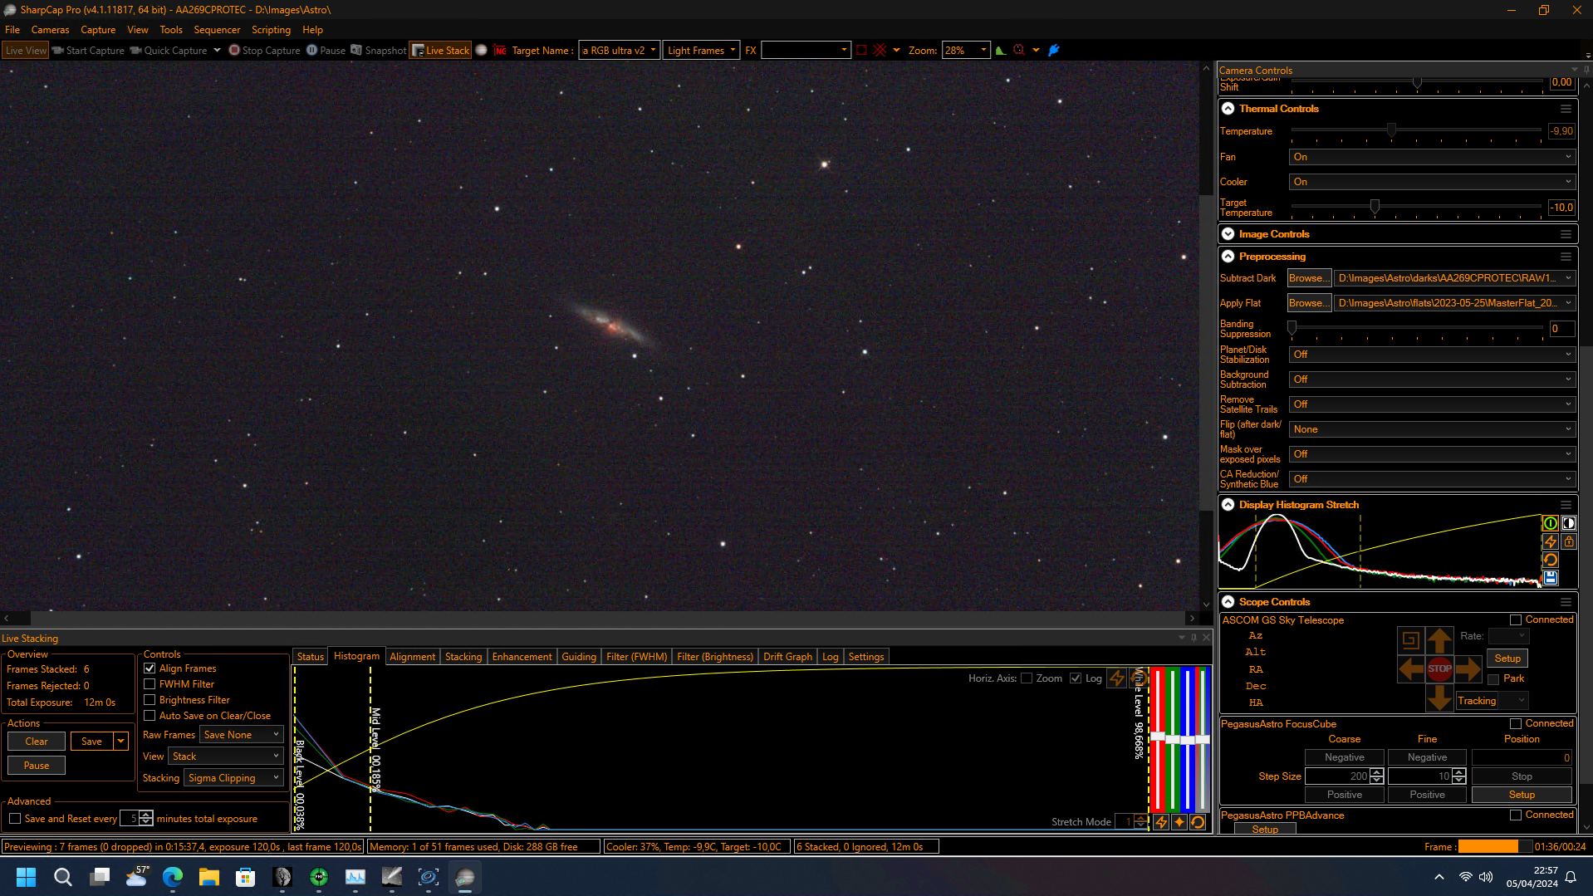Enable the Brightness Filter checkbox
The width and height of the screenshot is (1593, 896).
tap(149, 699)
